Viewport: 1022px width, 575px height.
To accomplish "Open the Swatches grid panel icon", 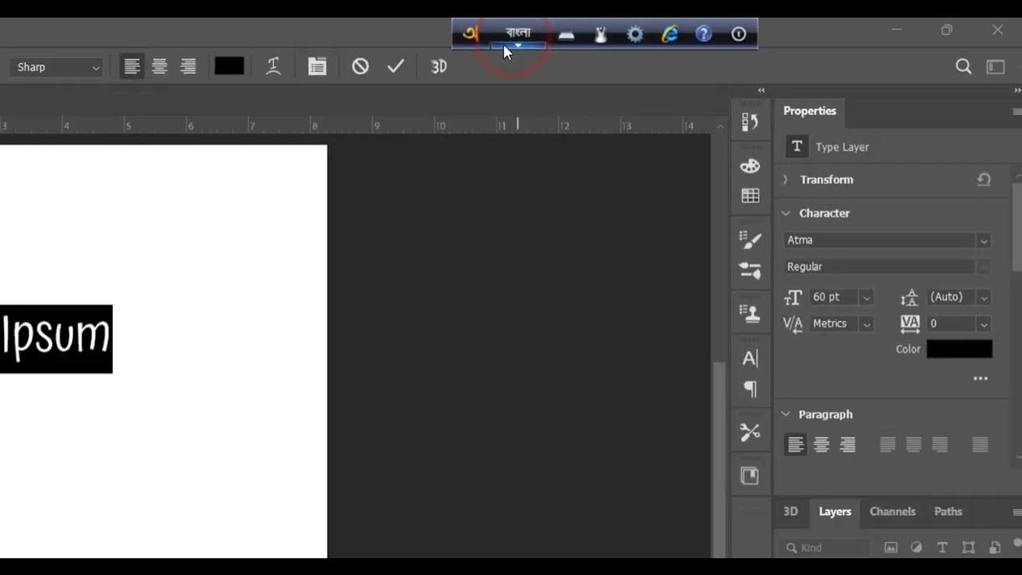I will [750, 196].
